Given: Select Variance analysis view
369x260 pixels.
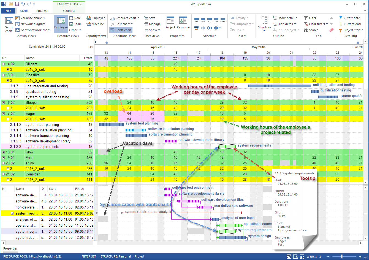Looking at the screenshot, I should pyautogui.click(x=30, y=18).
